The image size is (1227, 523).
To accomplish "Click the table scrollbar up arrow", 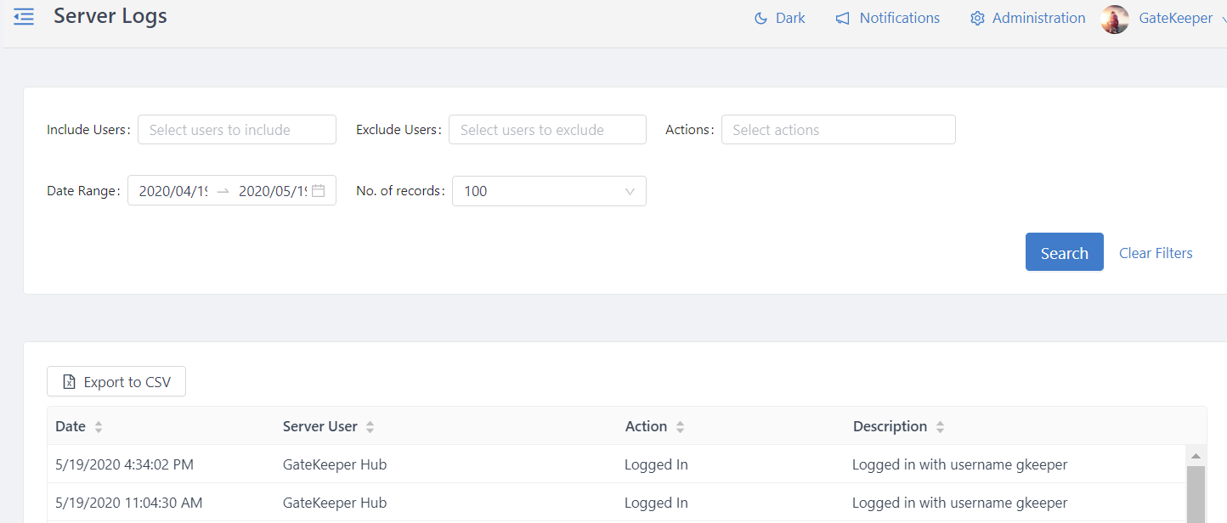I will 1195,456.
